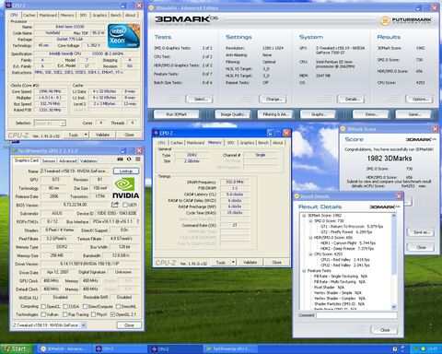Screen dimensions: 442x354
Task: Click the Futuremark Corporation logo
Action: tap(406, 21)
